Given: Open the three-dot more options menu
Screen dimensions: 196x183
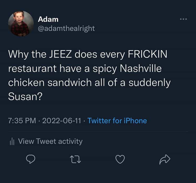Looking at the screenshot, I should click(x=183, y=19).
